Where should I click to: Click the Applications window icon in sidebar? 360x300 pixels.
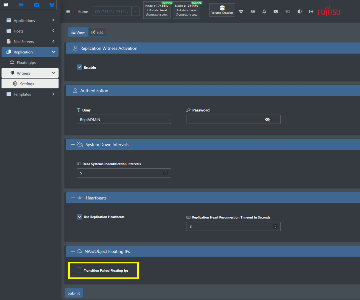pos(9,20)
